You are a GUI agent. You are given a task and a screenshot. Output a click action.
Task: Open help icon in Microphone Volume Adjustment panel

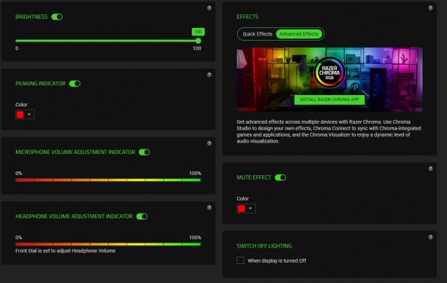coord(209,143)
